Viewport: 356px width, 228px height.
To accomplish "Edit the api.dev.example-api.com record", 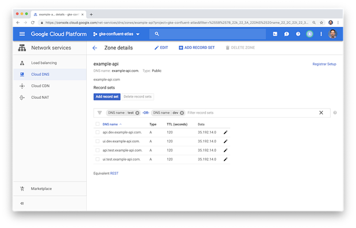I will click(226, 133).
